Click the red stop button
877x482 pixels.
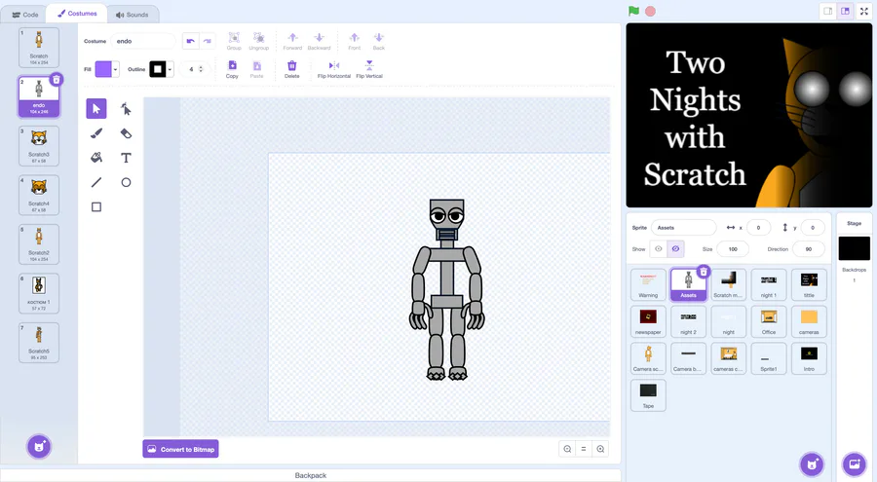650,11
